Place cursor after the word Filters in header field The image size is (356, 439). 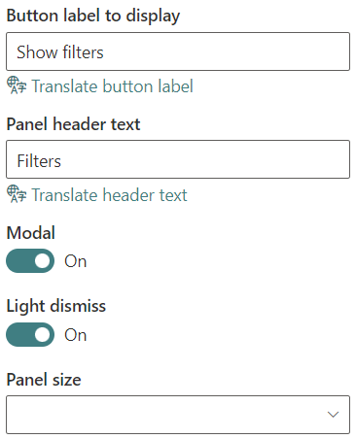[x=62, y=161]
